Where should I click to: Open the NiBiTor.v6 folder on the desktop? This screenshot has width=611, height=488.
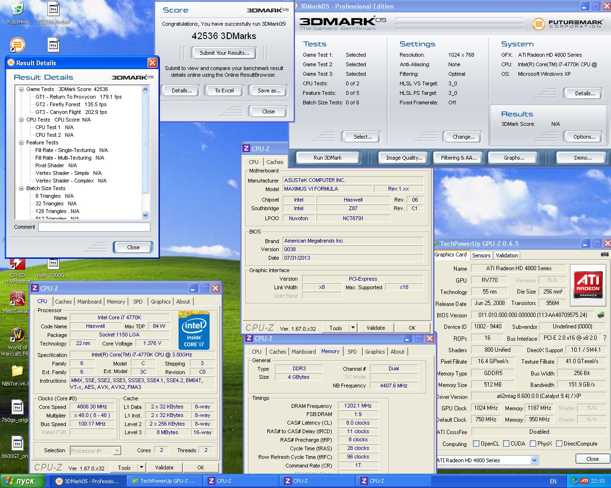pos(17,374)
